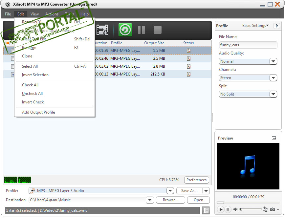Toggle the orange check-all box in header
The width and height of the screenshot is (285, 218).
tap(8, 43)
